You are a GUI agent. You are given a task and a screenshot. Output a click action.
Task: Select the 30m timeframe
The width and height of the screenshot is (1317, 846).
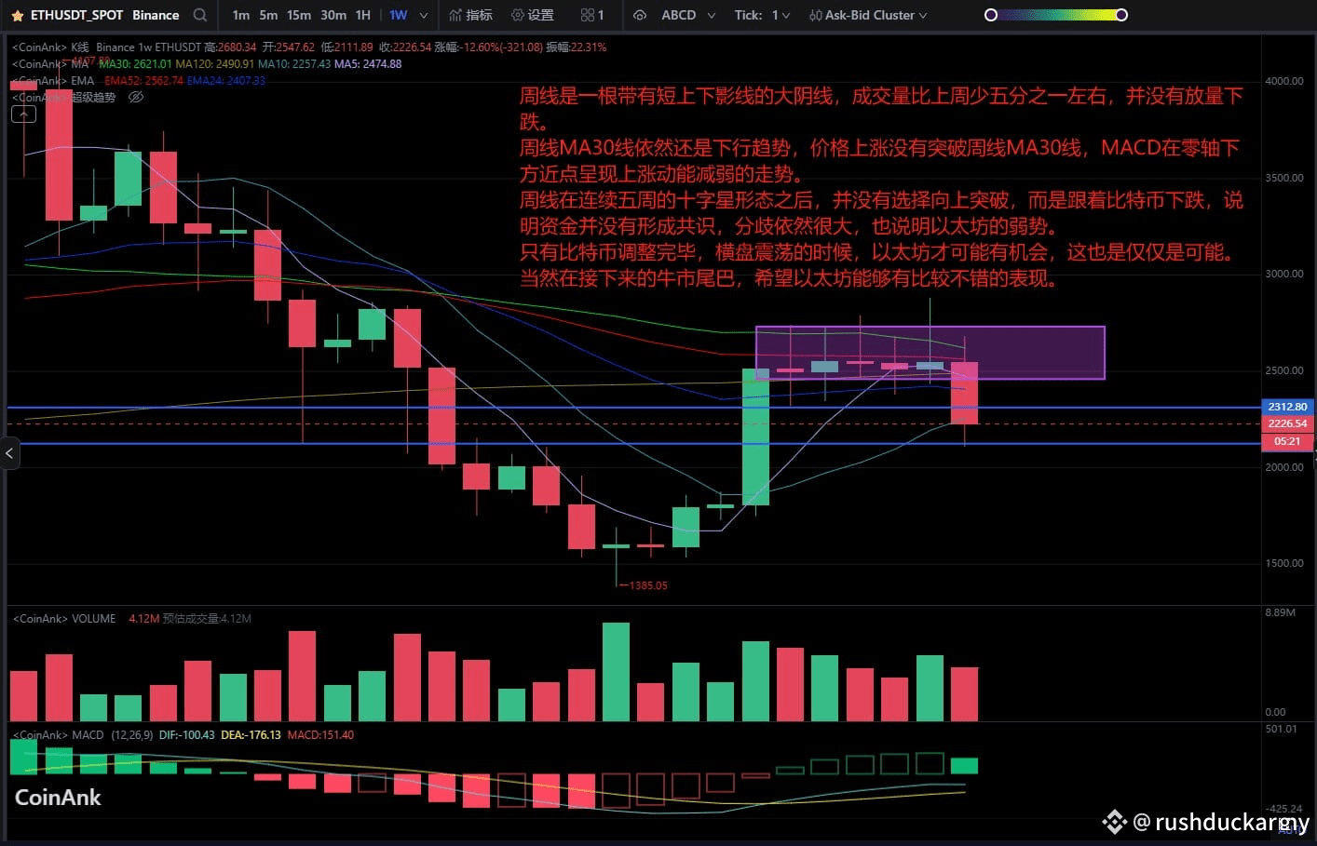point(333,15)
